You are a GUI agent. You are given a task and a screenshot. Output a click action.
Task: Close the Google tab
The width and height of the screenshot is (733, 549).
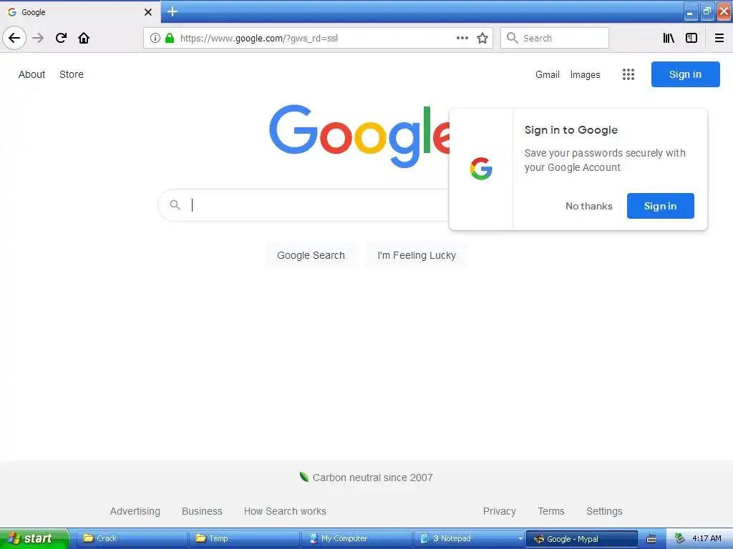pyautogui.click(x=148, y=12)
